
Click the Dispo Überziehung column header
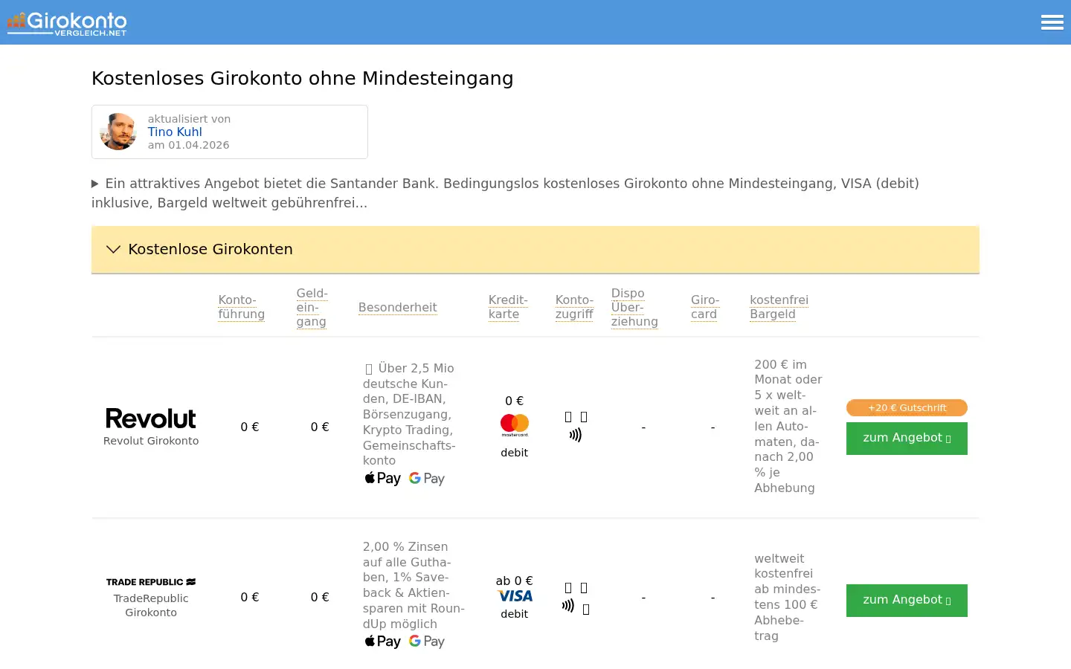coord(634,307)
